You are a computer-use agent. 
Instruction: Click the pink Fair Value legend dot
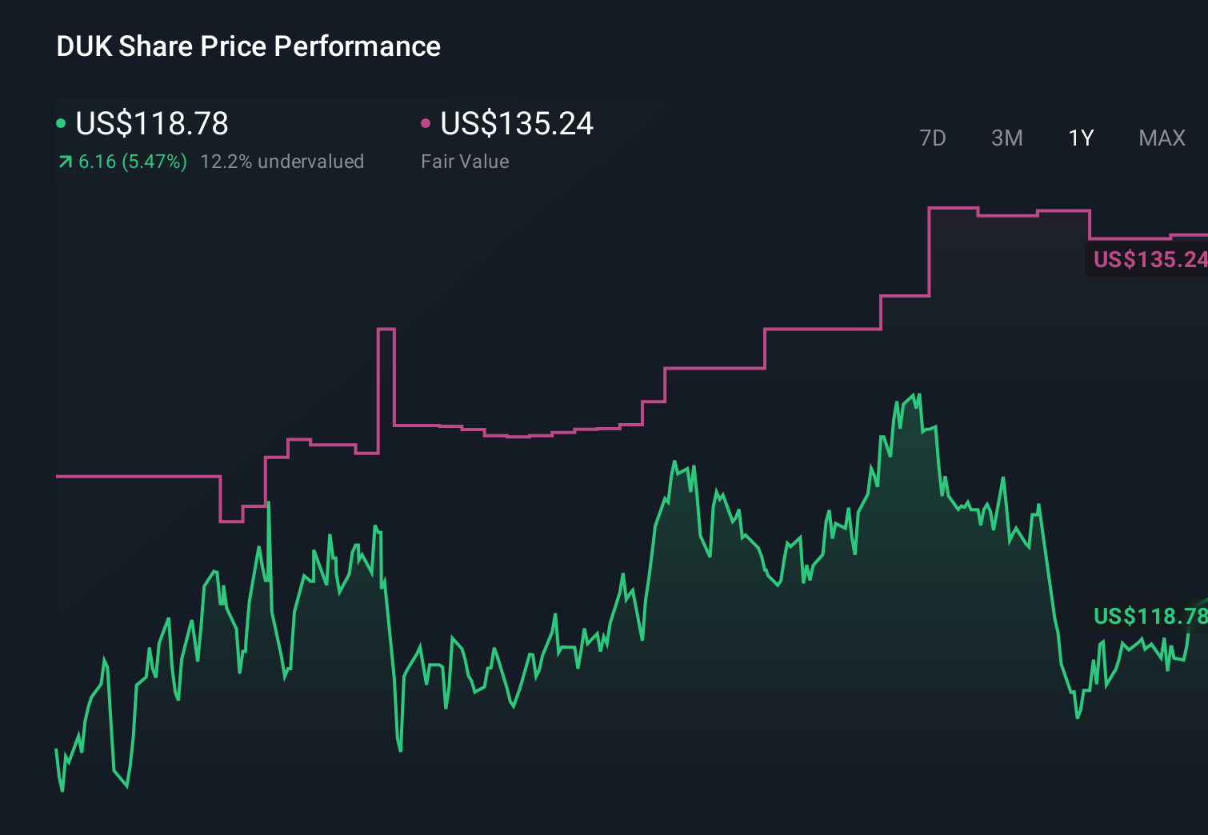click(x=426, y=122)
